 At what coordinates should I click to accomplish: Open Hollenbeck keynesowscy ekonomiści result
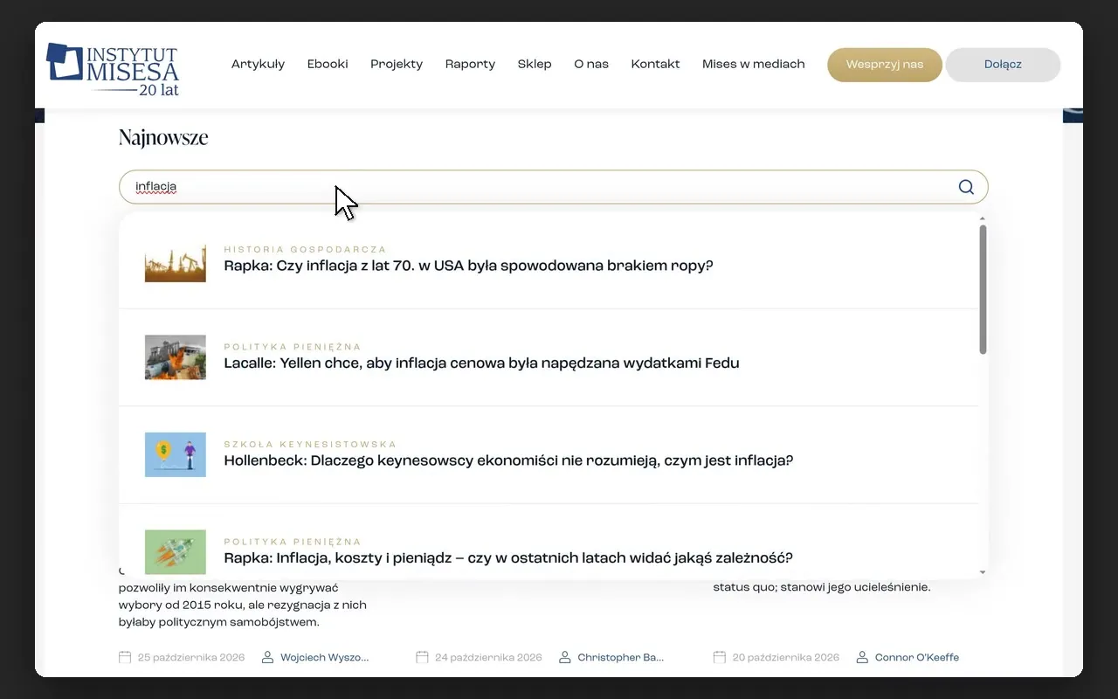pyautogui.click(x=508, y=460)
